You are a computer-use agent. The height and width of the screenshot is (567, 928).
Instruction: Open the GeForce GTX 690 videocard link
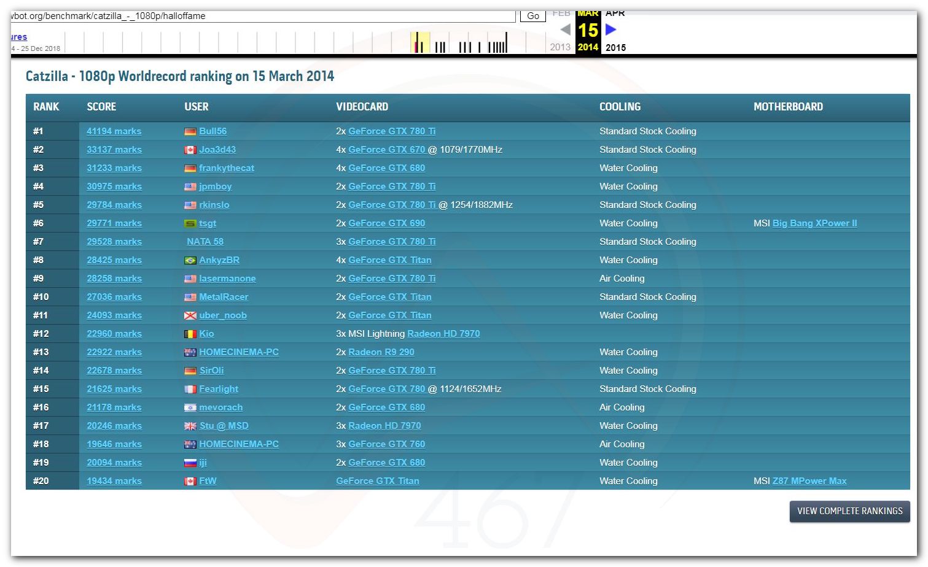pos(387,223)
